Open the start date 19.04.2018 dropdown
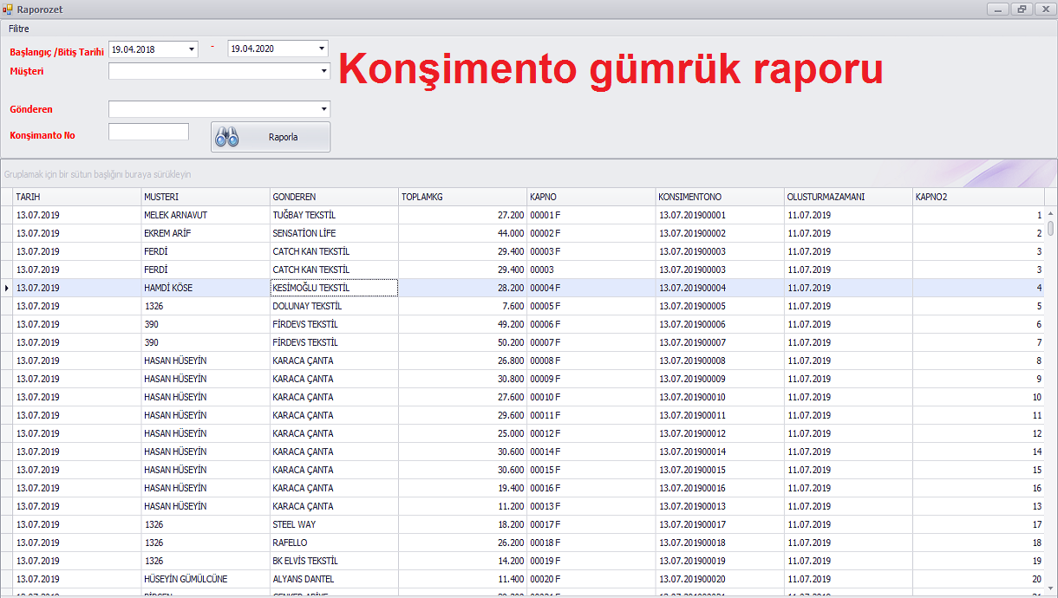Image resolution: width=1058 pixels, height=598 pixels. click(x=193, y=49)
